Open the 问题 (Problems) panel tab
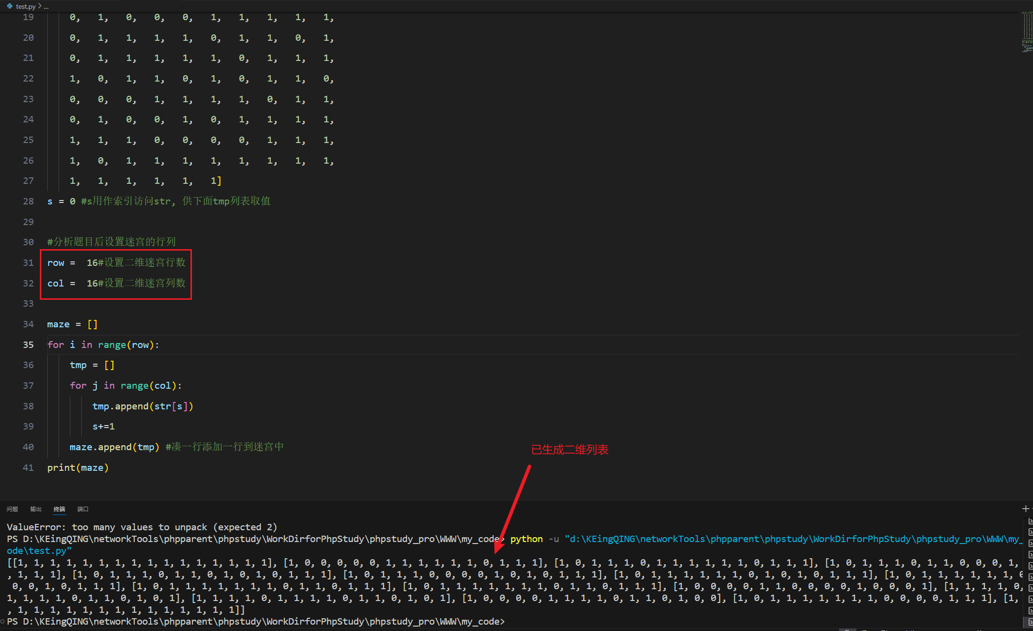Screen dimensions: 1033x631 [12, 509]
